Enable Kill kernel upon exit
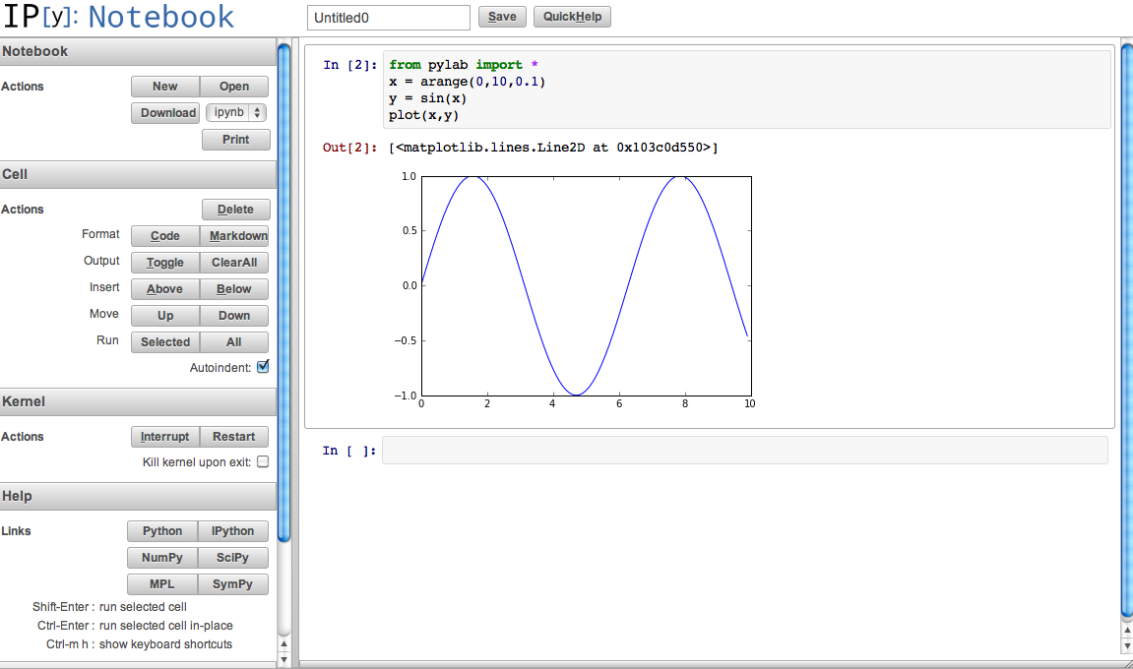This screenshot has height=669, width=1133. (262, 460)
